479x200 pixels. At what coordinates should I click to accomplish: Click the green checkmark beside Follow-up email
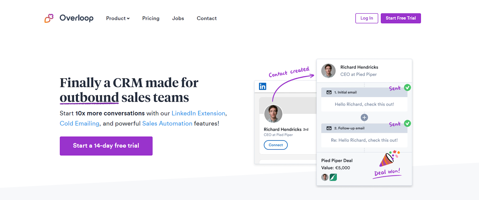(x=407, y=123)
